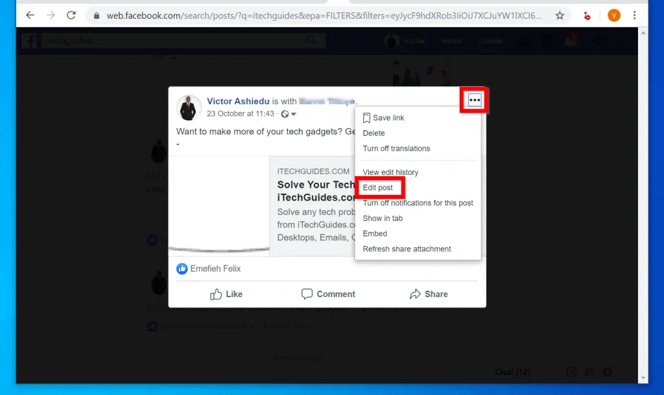This screenshot has width=664, height=395.
Task: Select Save link menu option
Action: click(388, 118)
